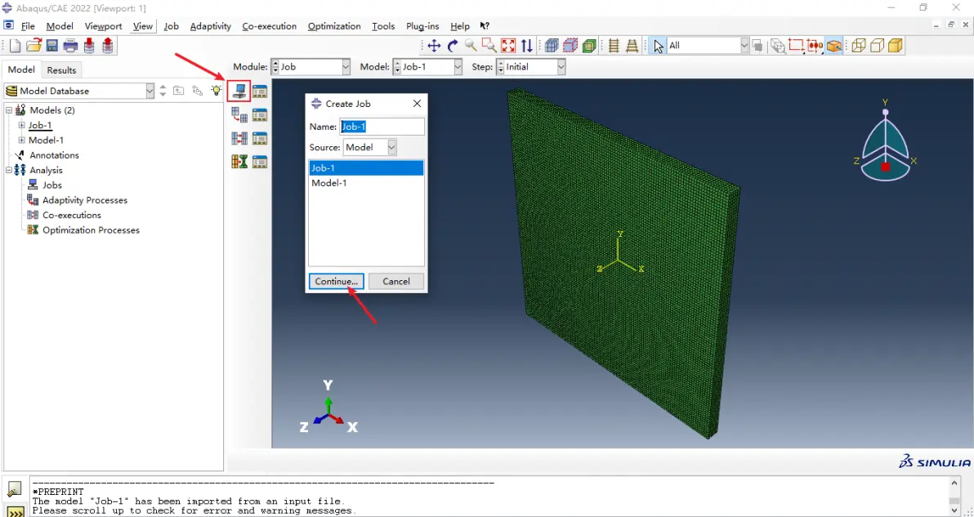
Task: Close the Create Job dialog
Action: (x=417, y=104)
